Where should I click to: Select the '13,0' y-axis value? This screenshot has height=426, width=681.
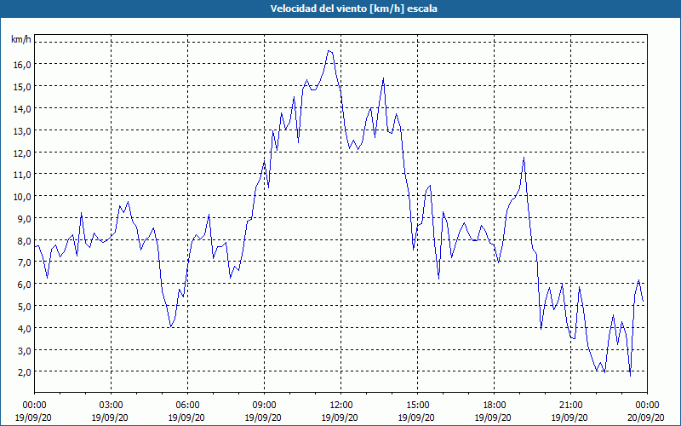22,131
